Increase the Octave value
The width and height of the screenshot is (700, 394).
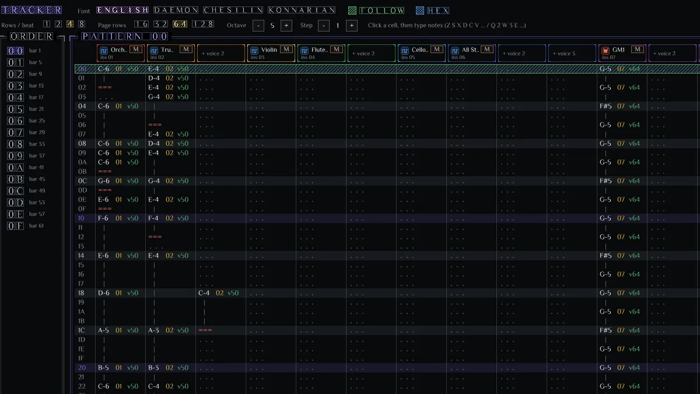click(x=286, y=26)
